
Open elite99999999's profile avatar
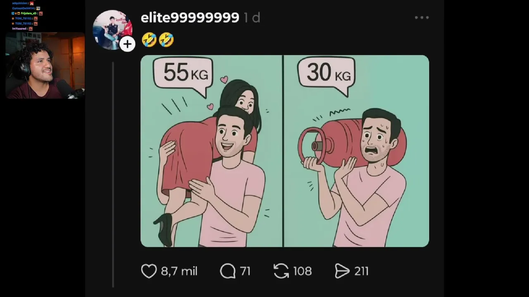click(x=112, y=30)
